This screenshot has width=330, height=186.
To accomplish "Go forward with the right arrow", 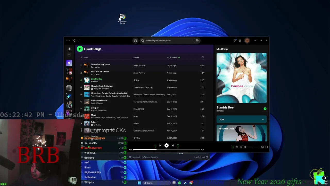I will point(79,41).
